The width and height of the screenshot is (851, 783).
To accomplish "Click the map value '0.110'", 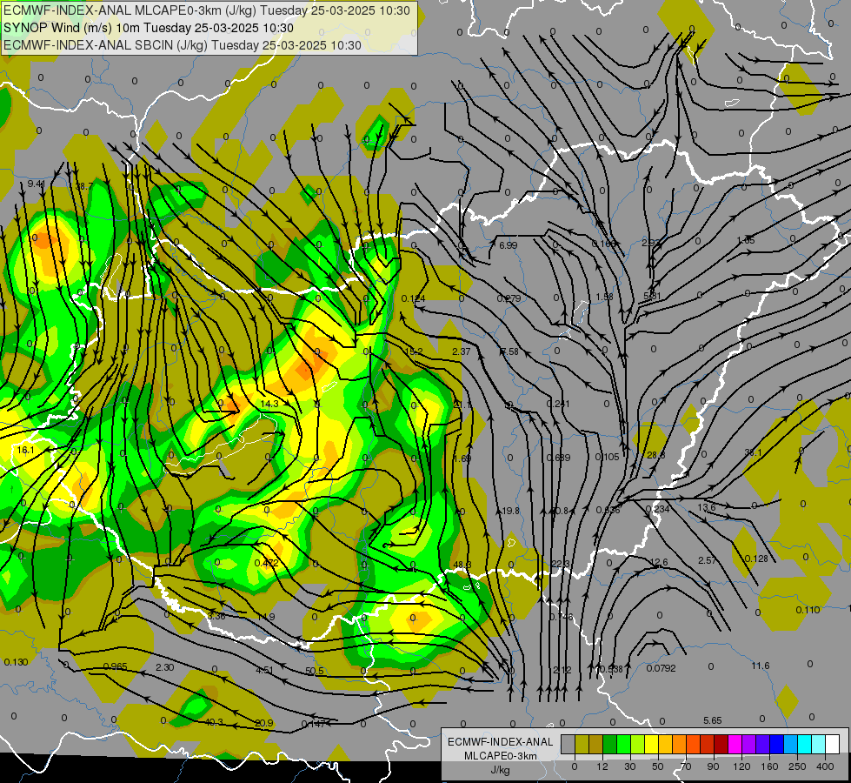I will (808, 610).
